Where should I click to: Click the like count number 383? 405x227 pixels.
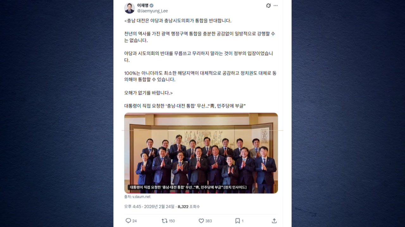tap(209, 221)
